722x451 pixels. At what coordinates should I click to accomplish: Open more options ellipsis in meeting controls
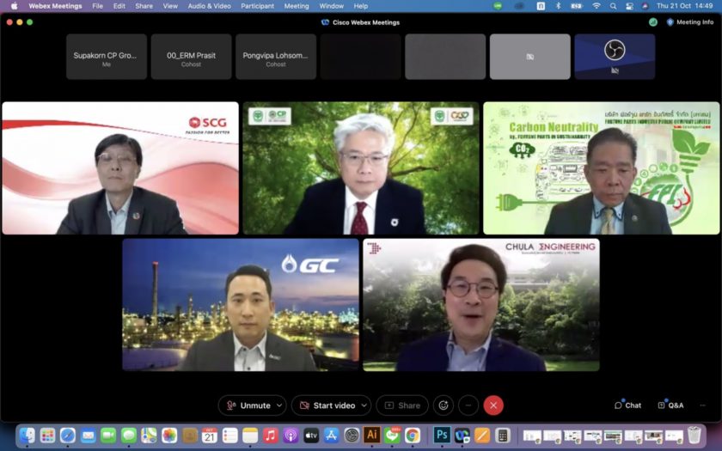click(x=468, y=405)
